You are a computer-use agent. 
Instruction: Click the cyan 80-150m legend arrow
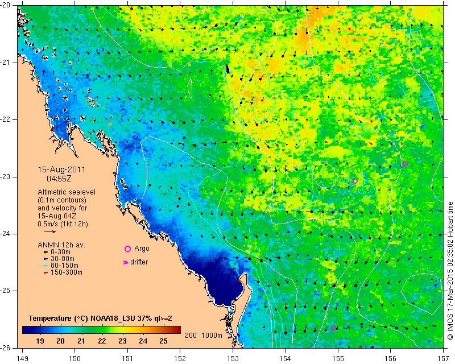point(45,266)
